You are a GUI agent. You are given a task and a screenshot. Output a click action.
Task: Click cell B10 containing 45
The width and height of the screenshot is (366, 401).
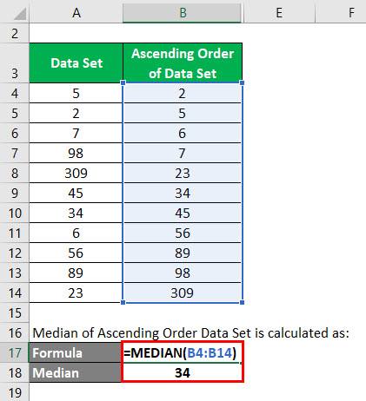(x=183, y=213)
